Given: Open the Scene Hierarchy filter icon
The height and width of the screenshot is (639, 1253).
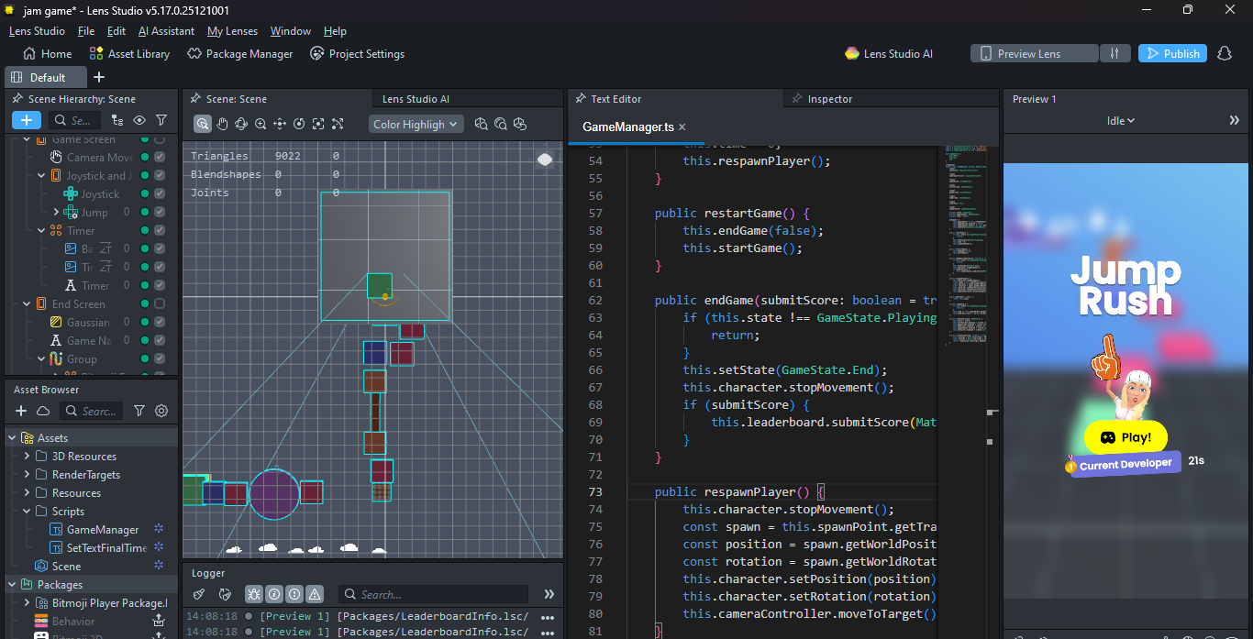Looking at the screenshot, I should (161, 120).
